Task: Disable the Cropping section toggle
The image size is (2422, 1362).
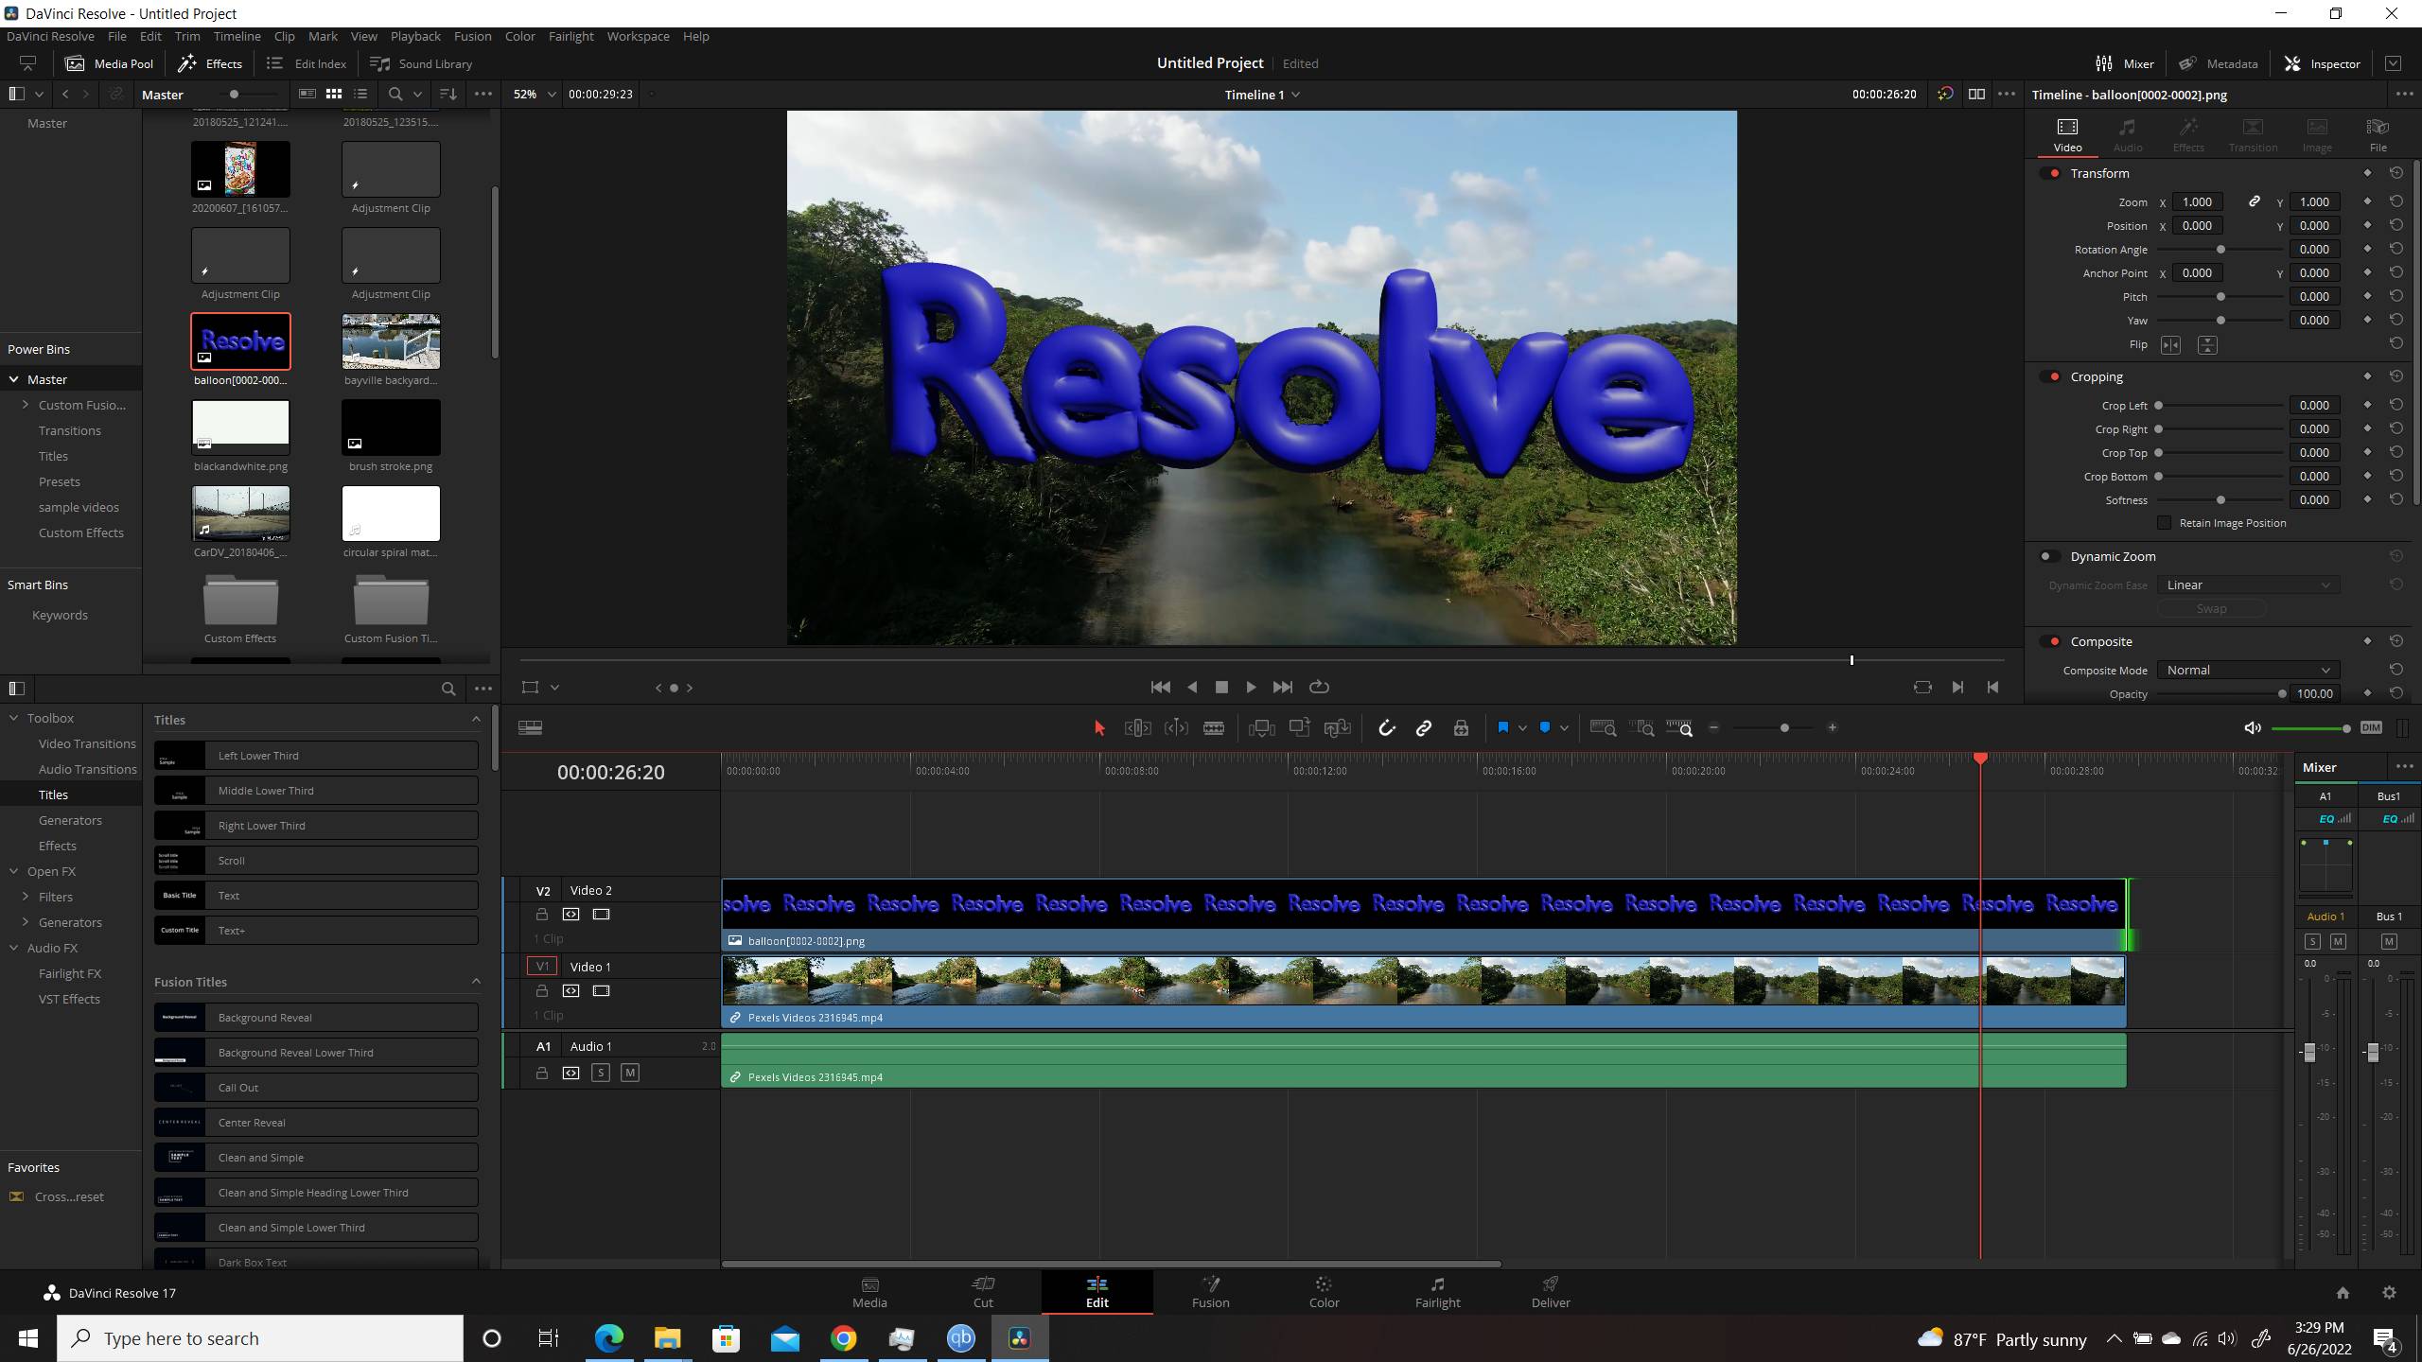Action: [2050, 376]
